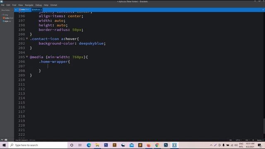Click the taskbar search box
The image size is (265, 149).
pyautogui.click(x=38, y=145)
